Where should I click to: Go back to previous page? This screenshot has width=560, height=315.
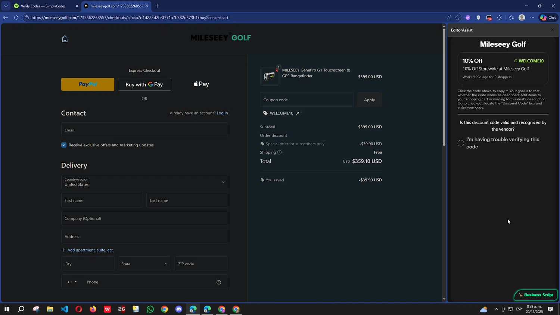tap(6, 18)
